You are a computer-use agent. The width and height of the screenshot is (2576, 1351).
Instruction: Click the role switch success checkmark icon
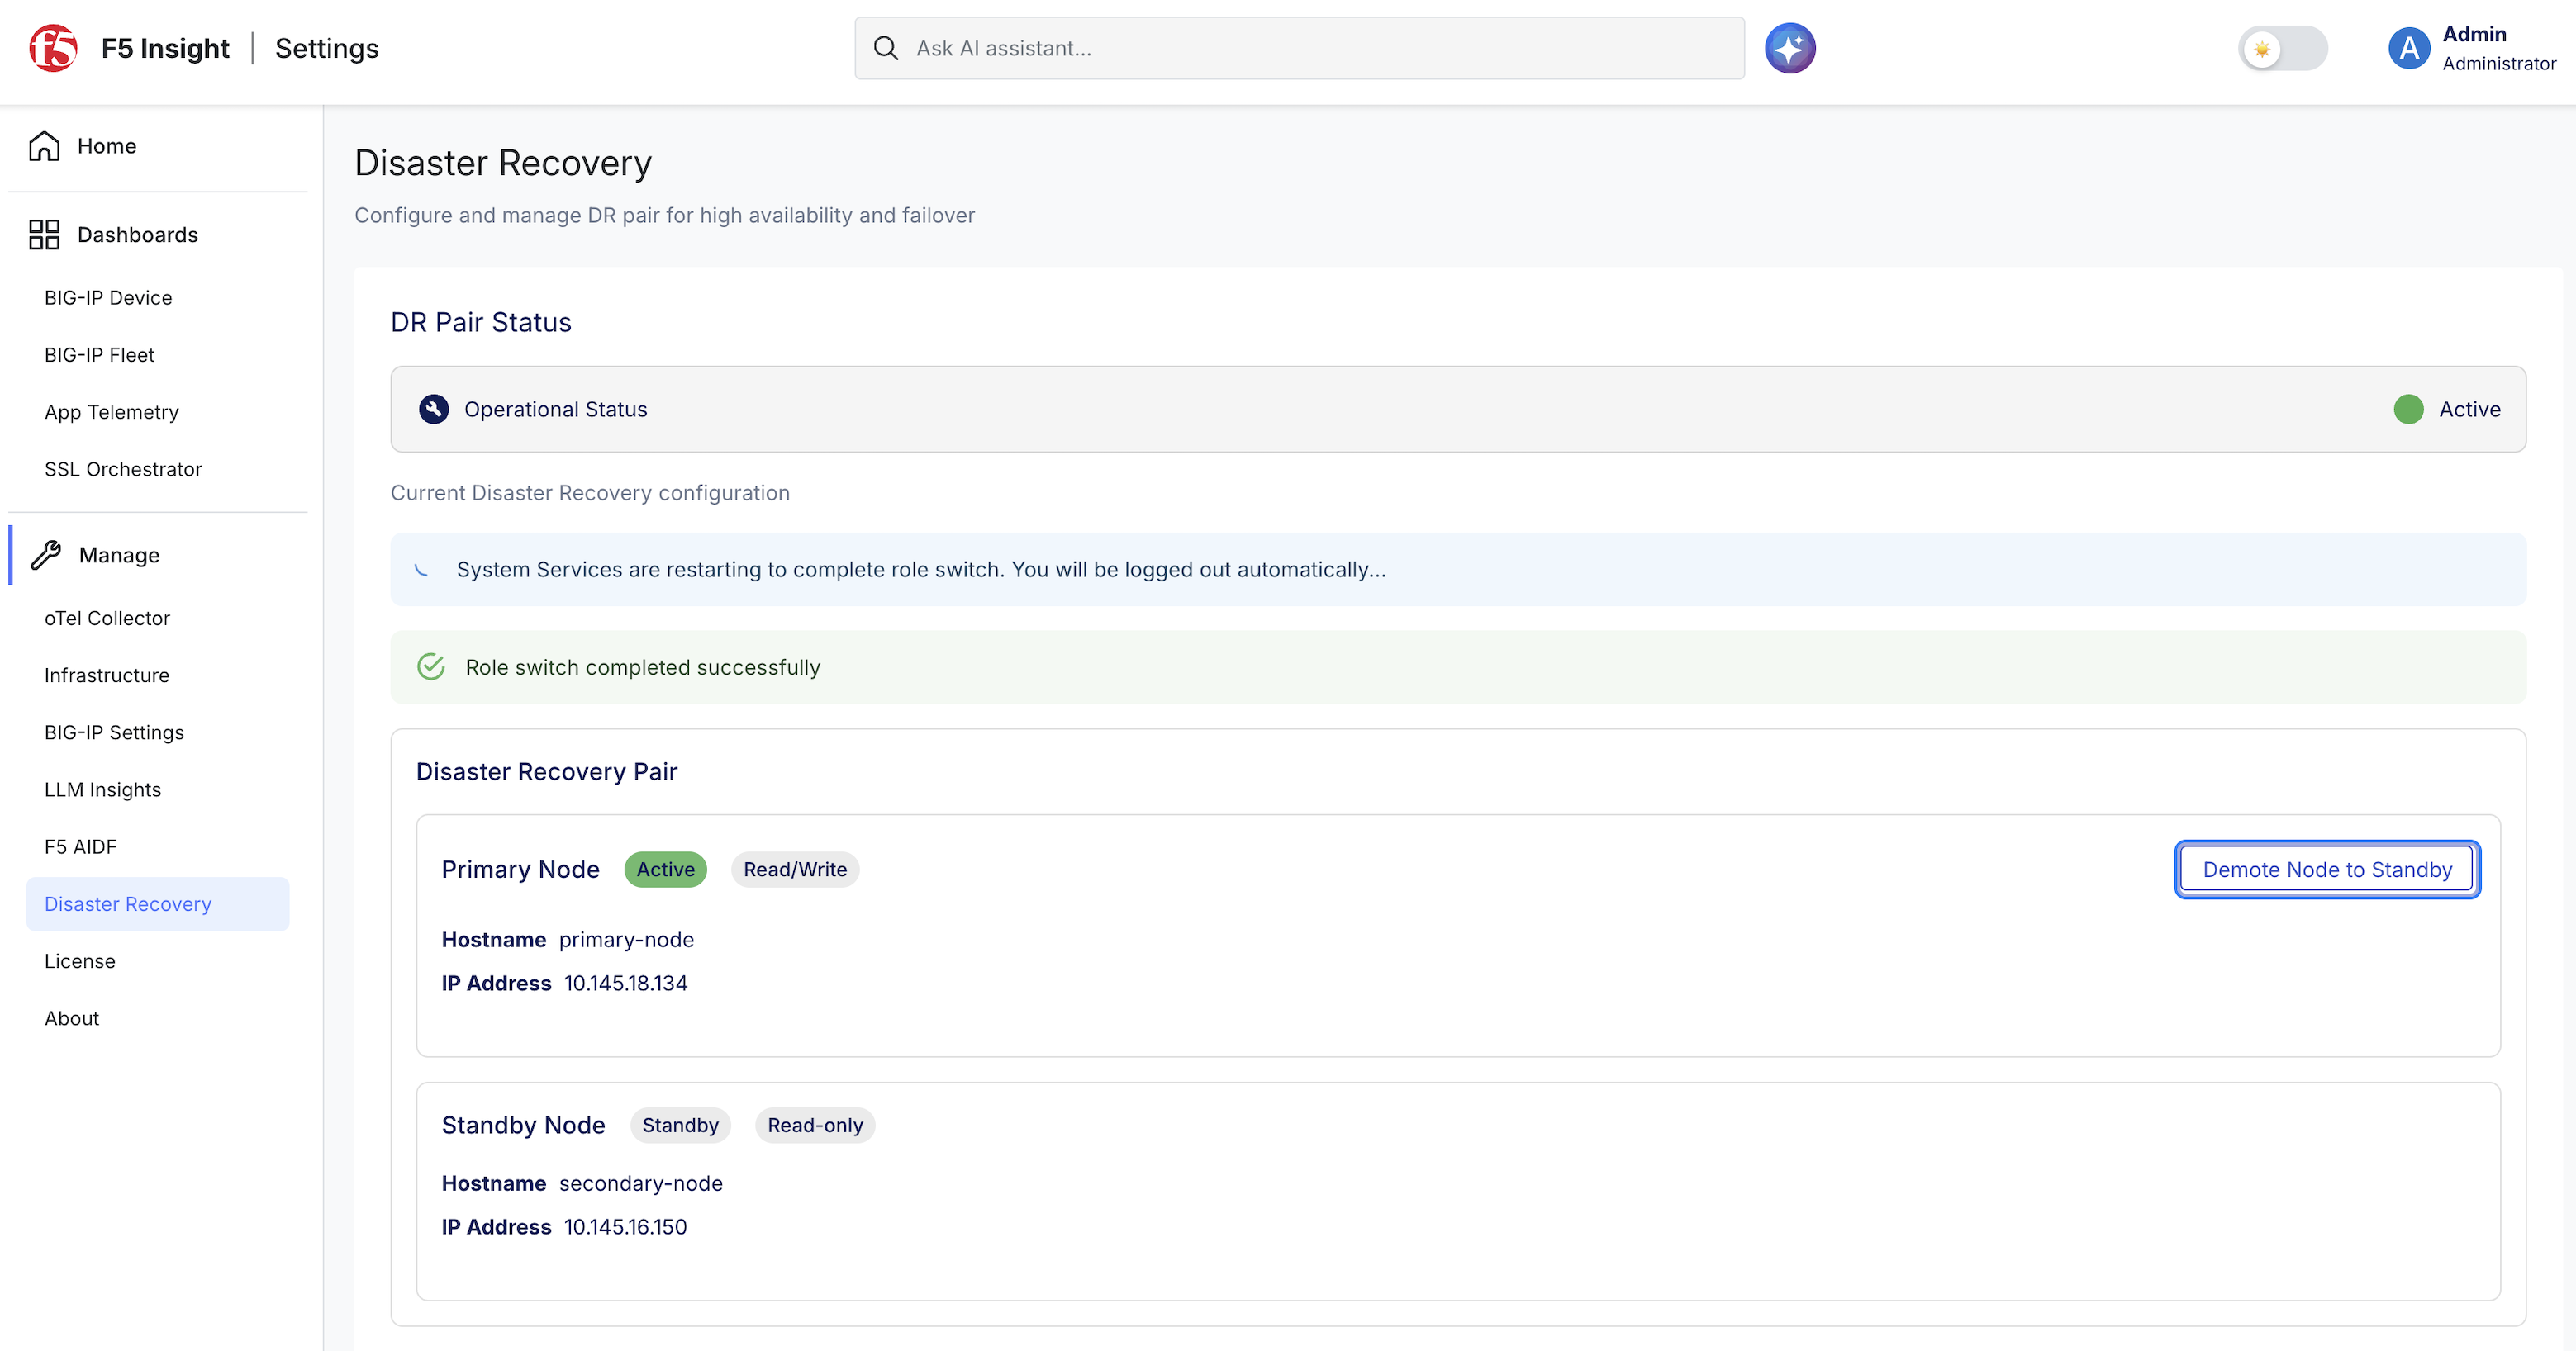click(431, 666)
